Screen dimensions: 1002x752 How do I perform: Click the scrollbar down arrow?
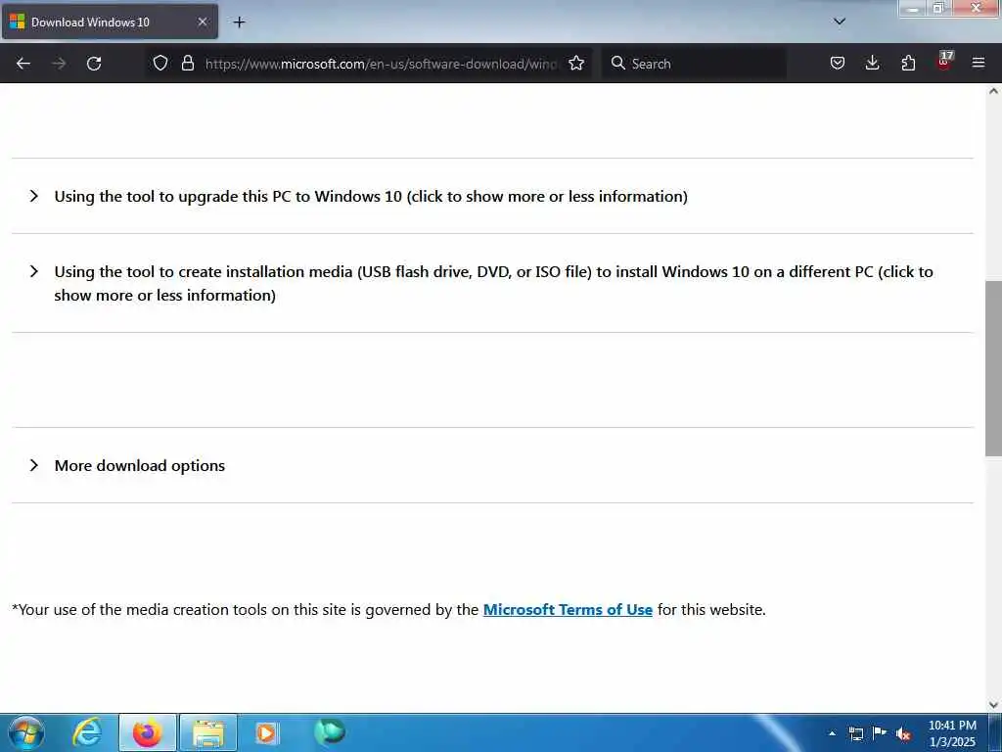[993, 705]
